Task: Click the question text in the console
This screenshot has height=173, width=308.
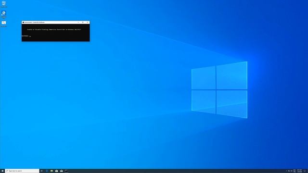Action: pos(54,29)
